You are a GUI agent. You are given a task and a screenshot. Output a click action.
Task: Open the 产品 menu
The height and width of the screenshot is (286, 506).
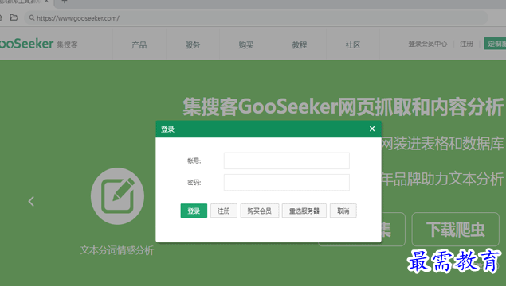tap(139, 44)
